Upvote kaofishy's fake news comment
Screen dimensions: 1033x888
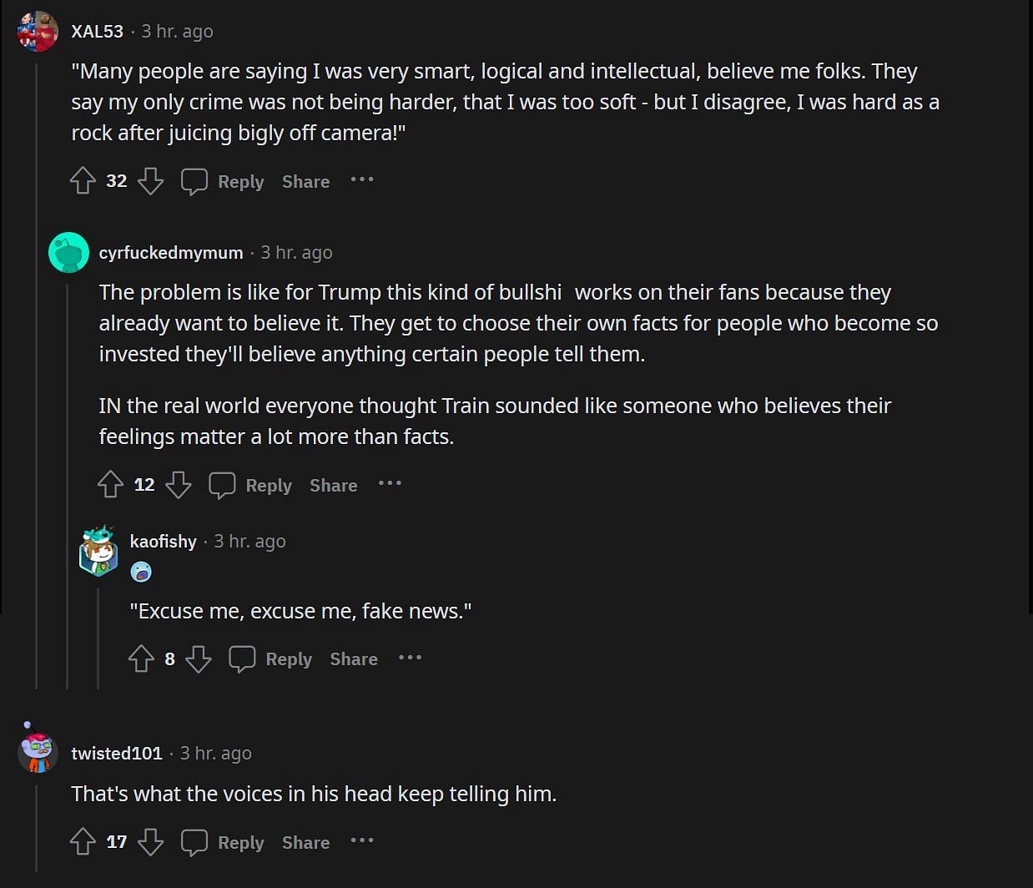pos(141,659)
